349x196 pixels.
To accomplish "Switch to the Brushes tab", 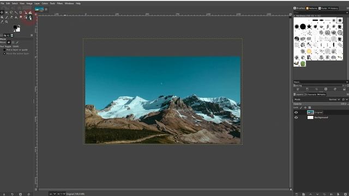I will coord(299,8).
